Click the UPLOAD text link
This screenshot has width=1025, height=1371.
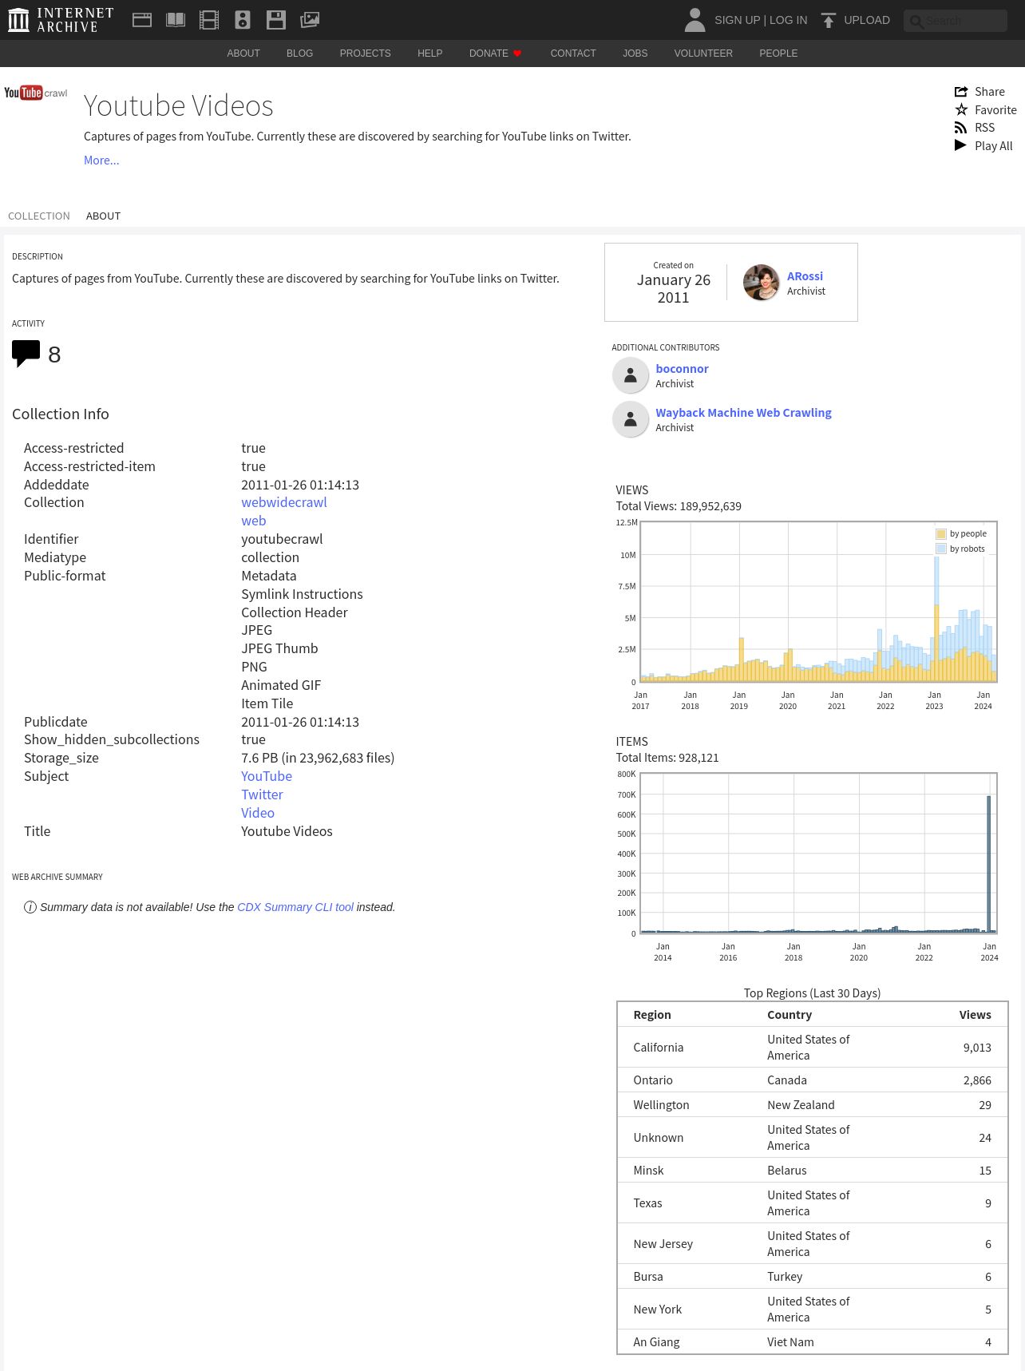coord(867,20)
